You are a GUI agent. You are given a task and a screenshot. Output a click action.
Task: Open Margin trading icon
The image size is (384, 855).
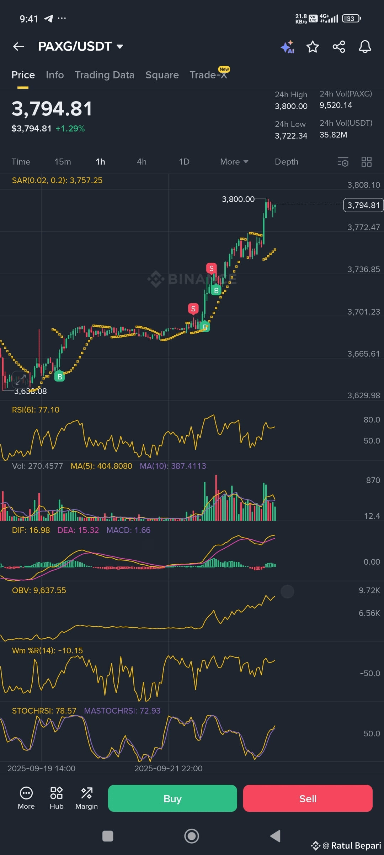click(86, 798)
